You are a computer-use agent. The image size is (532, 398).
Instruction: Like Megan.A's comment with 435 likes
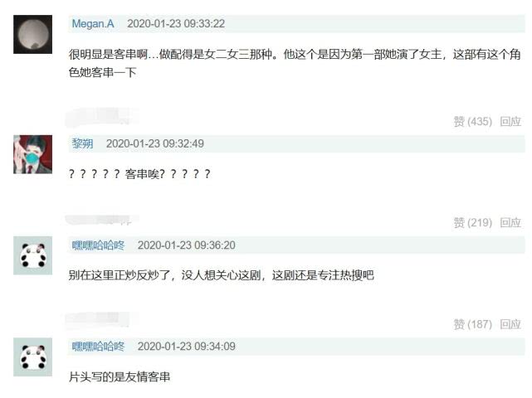[472, 121]
